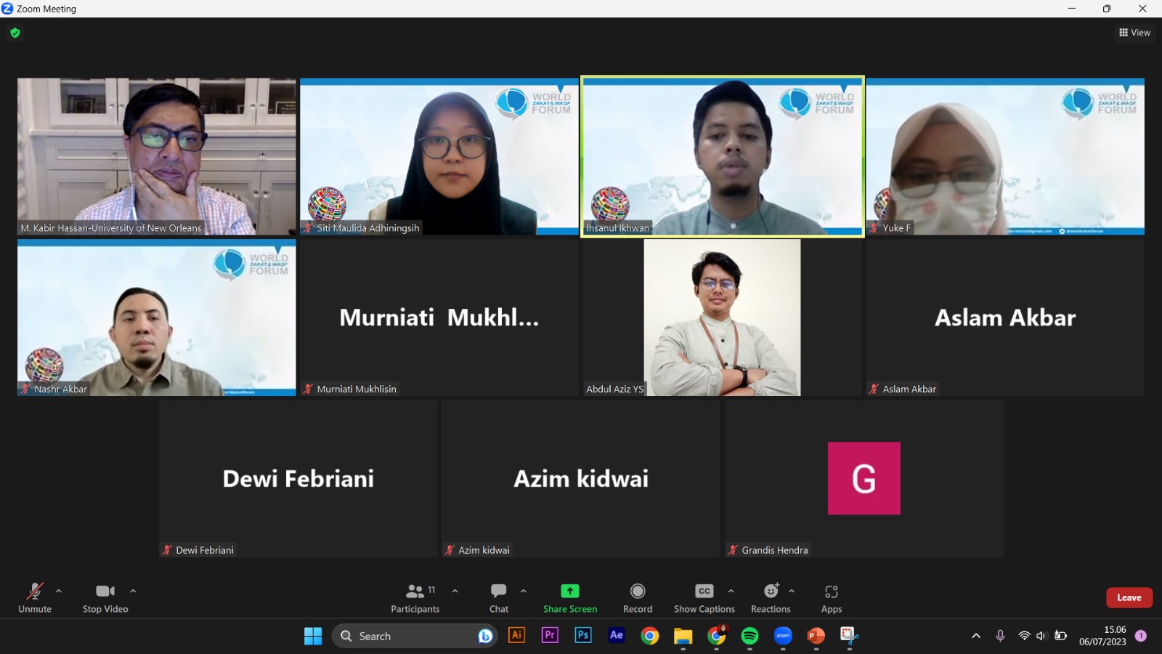Expand the arrow beside Participants
Image resolution: width=1162 pixels, height=654 pixels.
coord(455,591)
